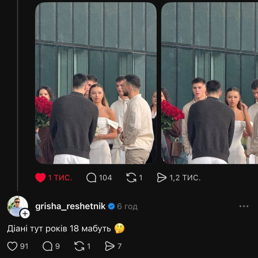Open the right photo with red roses
Screen dimensions: 258x258
pyautogui.click(x=210, y=83)
